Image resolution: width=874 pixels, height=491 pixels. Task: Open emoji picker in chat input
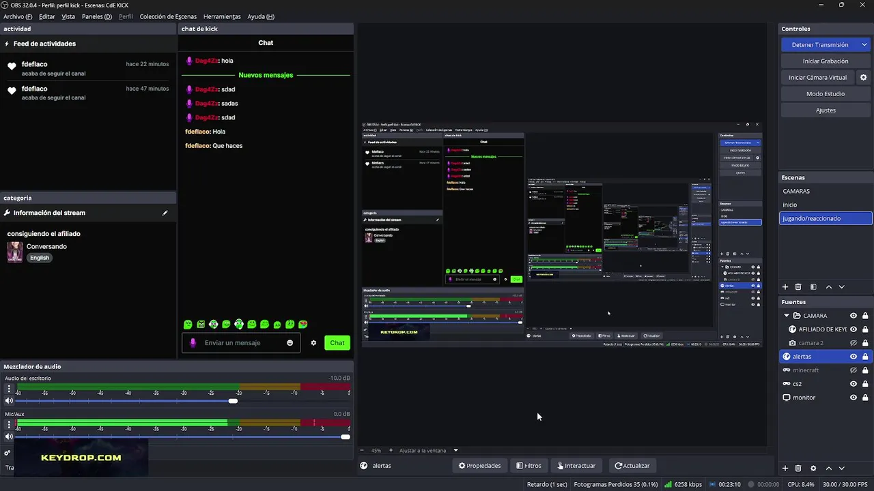pyautogui.click(x=290, y=343)
